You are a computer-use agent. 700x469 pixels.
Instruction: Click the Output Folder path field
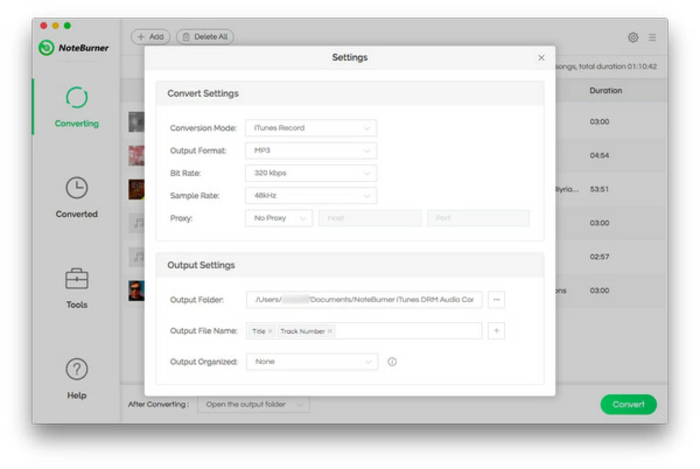[x=364, y=300]
